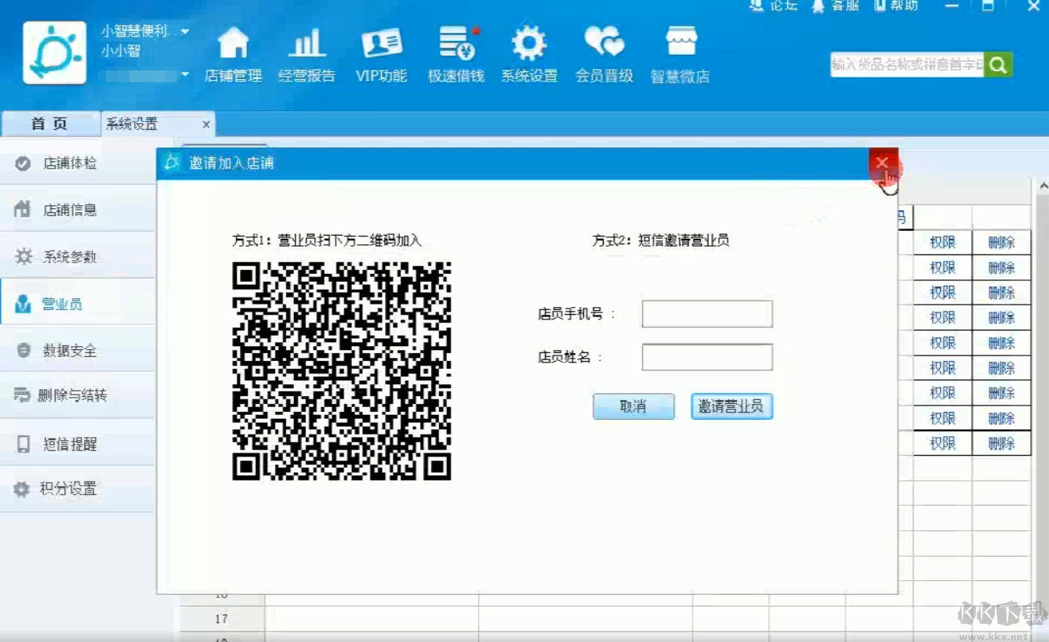1049x642 pixels.
Task: Select the VIP功能 icon
Action: (x=380, y=53)
